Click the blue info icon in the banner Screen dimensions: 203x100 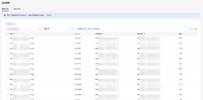5,15
